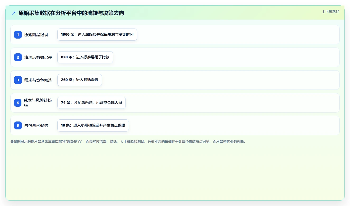
Task: Click the 260 条 筛选看板 detail chip
Action: tap(80, 80)
